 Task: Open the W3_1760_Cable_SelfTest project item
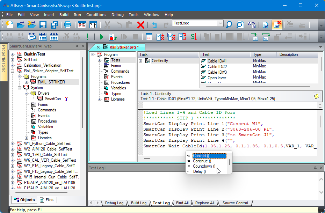pos(45,155)
